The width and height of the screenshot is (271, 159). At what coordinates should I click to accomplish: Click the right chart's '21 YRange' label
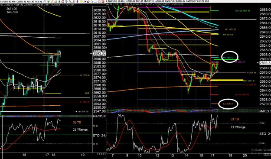pos(238,127)
